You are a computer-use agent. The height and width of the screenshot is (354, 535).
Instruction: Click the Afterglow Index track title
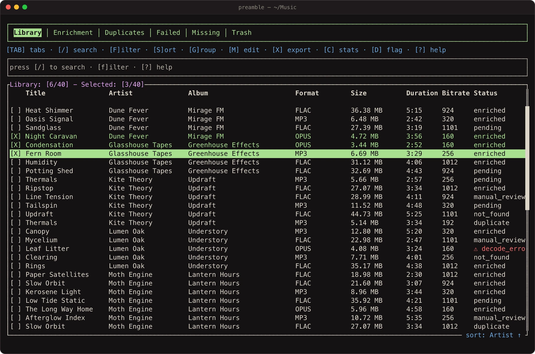point(55,318)
